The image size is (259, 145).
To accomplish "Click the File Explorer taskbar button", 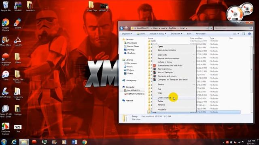I will click(x=24, y=142).
